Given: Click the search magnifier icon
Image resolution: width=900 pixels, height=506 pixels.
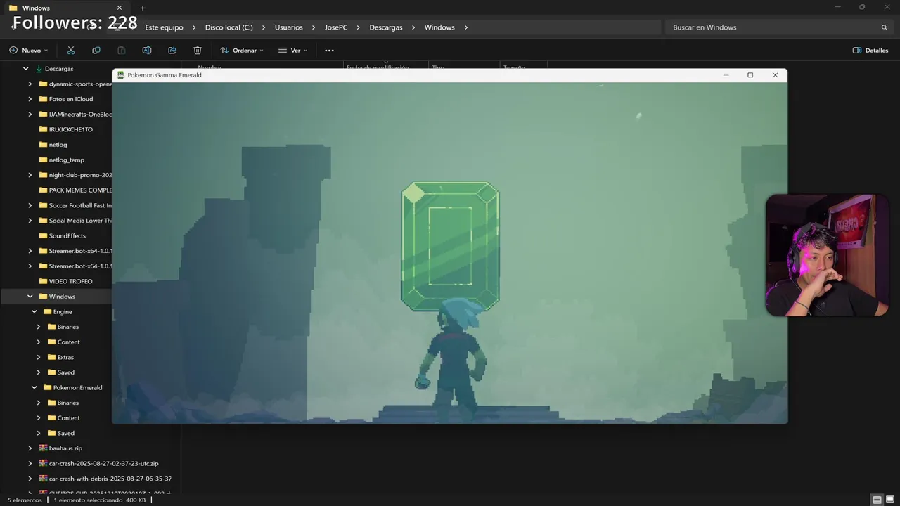Looking at the screenshot, I should tap(885, 27).
